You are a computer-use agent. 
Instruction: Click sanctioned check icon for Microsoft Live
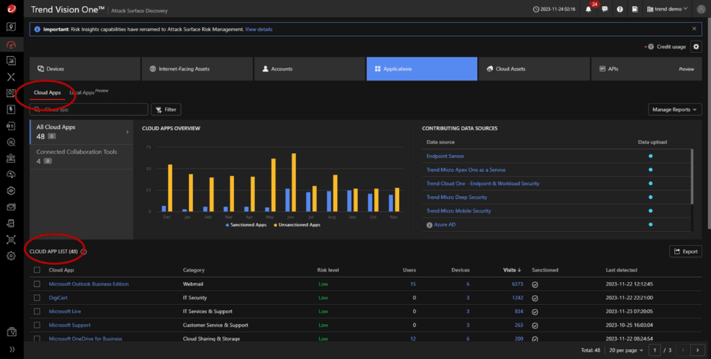pos(535,312)
